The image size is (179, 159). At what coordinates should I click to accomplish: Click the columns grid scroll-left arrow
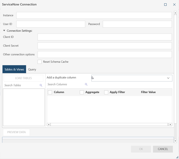(x=49, y=124)
